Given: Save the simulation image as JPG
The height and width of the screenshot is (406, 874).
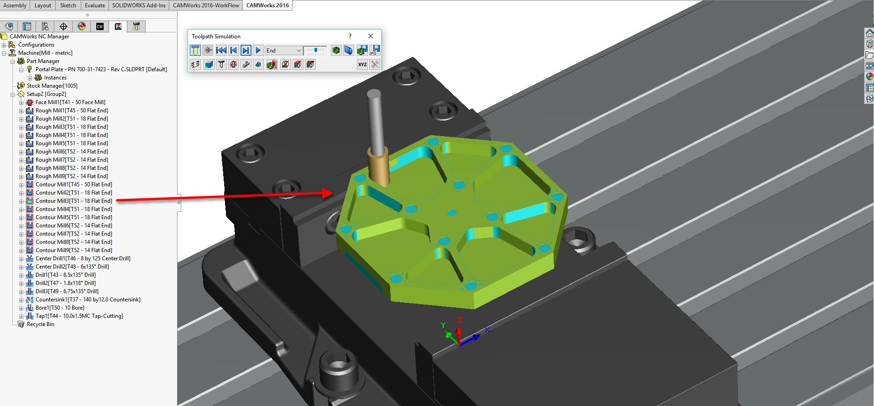Looking at the screenshot, I should [375, 50].
